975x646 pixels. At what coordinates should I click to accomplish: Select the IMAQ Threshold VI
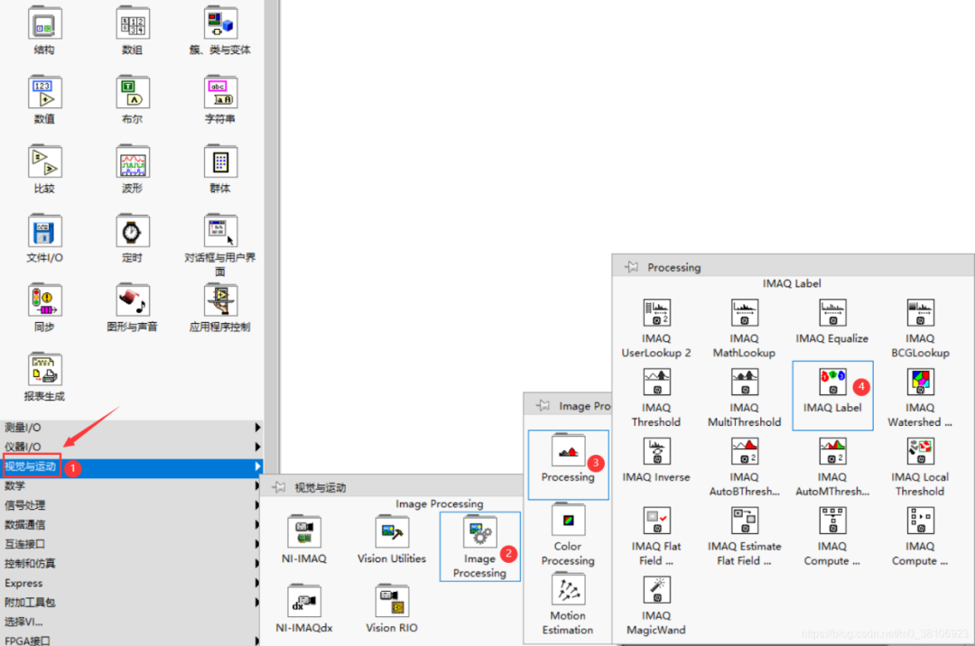pyautogui.click(x=656, y=382)
